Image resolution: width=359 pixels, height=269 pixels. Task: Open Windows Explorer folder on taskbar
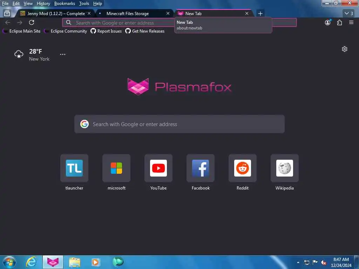click(75, 262)
